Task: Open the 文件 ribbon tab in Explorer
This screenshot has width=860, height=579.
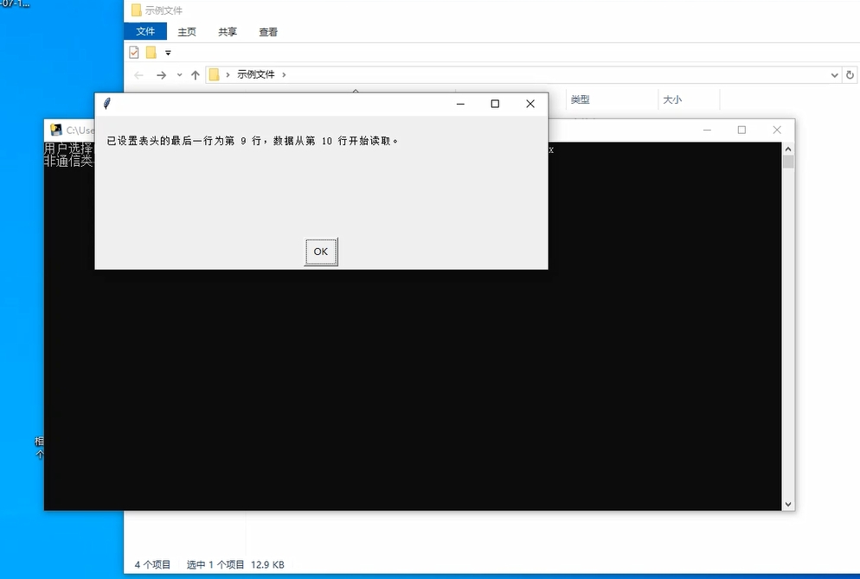Action: coord(145,32)
